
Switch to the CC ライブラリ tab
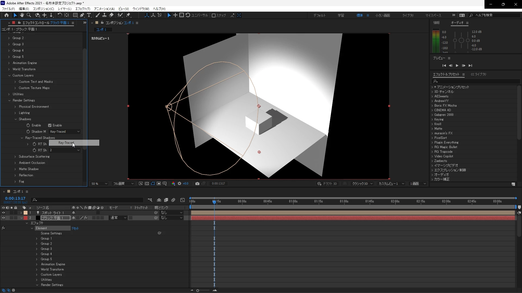(x=478, y=74)
